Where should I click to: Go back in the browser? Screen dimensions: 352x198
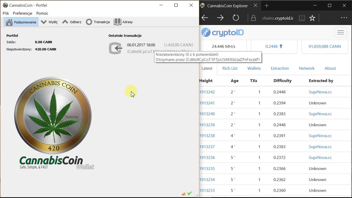pyautogui.click(x=205, y=18)
